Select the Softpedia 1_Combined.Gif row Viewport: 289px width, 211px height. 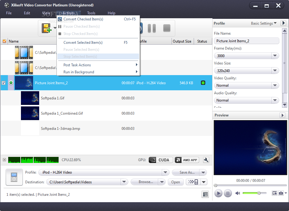point(106,113)
